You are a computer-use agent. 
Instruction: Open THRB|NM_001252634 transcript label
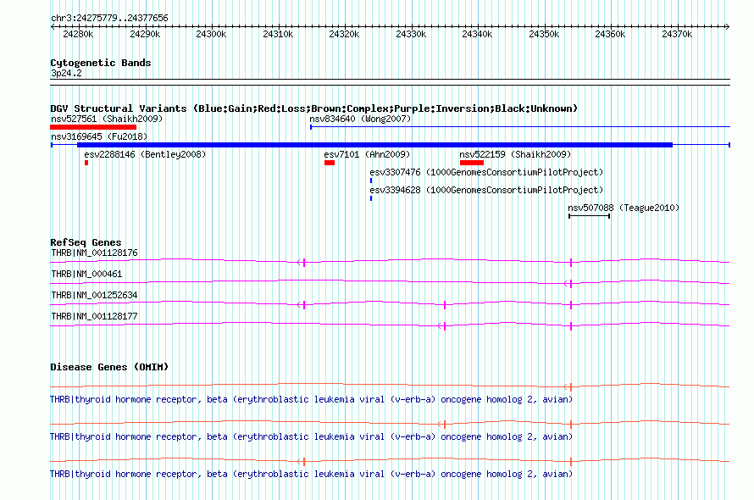click(x=94, y=295)
